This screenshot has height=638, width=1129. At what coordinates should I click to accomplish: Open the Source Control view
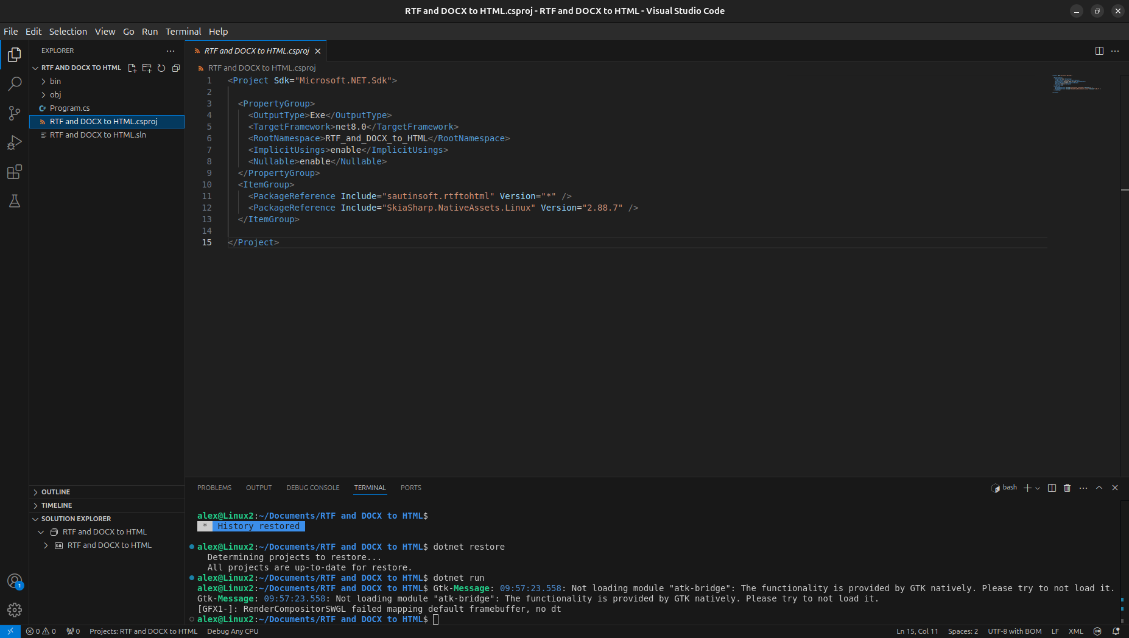pyautogui.click(x=15, y=113)
